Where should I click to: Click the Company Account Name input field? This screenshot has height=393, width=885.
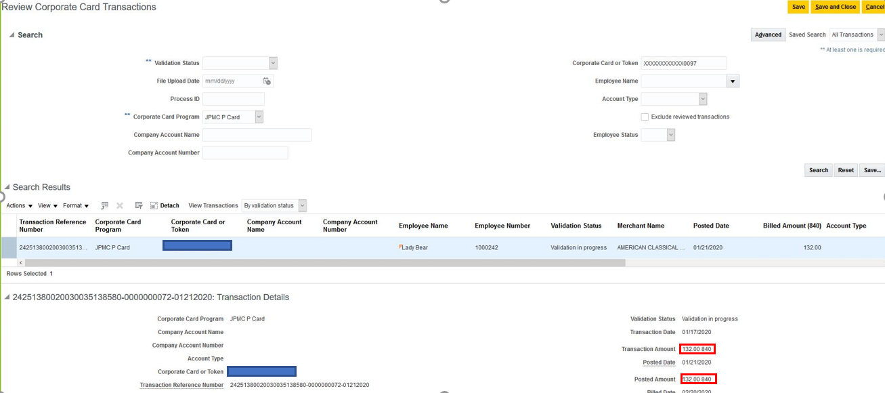click(x=257, y=134)
